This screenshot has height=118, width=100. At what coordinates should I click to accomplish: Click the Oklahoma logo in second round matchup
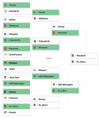pyautogui.click(x=35, y=18)
